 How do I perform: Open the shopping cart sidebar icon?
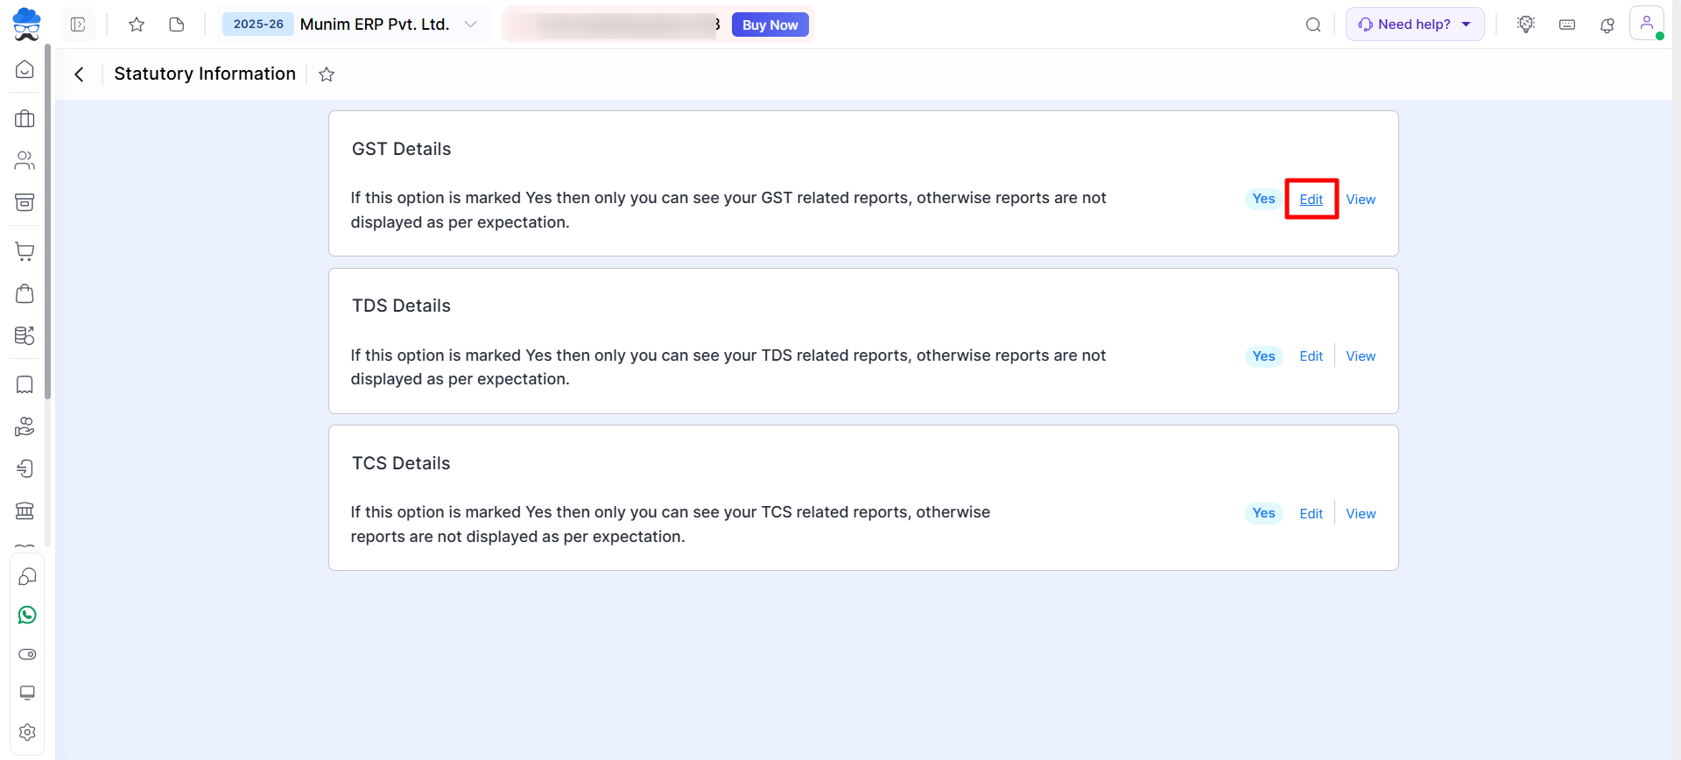(x=25, y=251)
